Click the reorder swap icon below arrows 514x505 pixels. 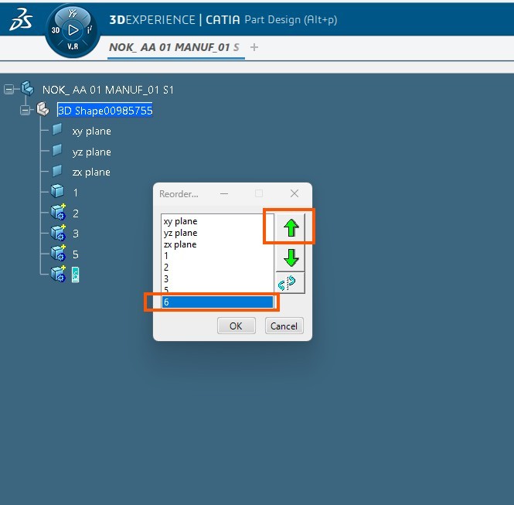[291, 282]
